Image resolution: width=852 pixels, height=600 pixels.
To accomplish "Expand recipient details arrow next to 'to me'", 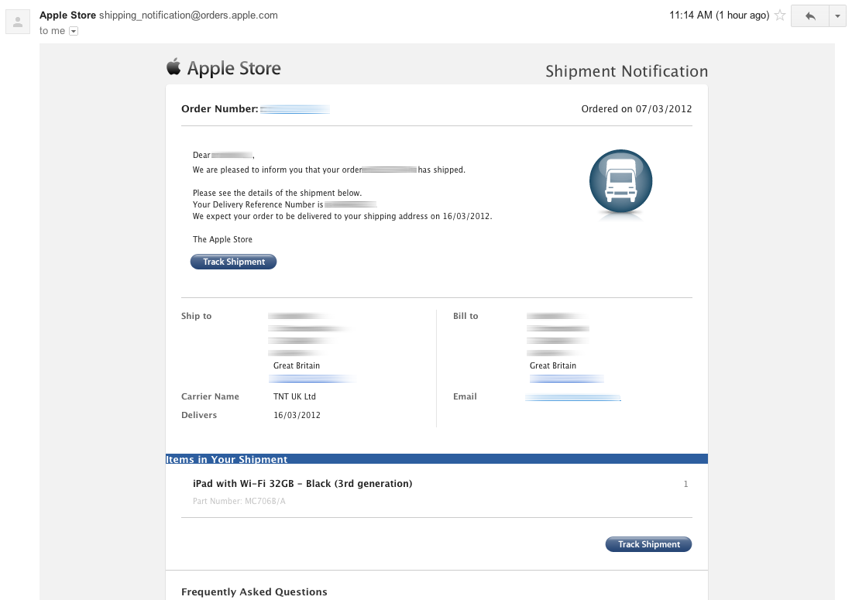I will tap(74, 31).
